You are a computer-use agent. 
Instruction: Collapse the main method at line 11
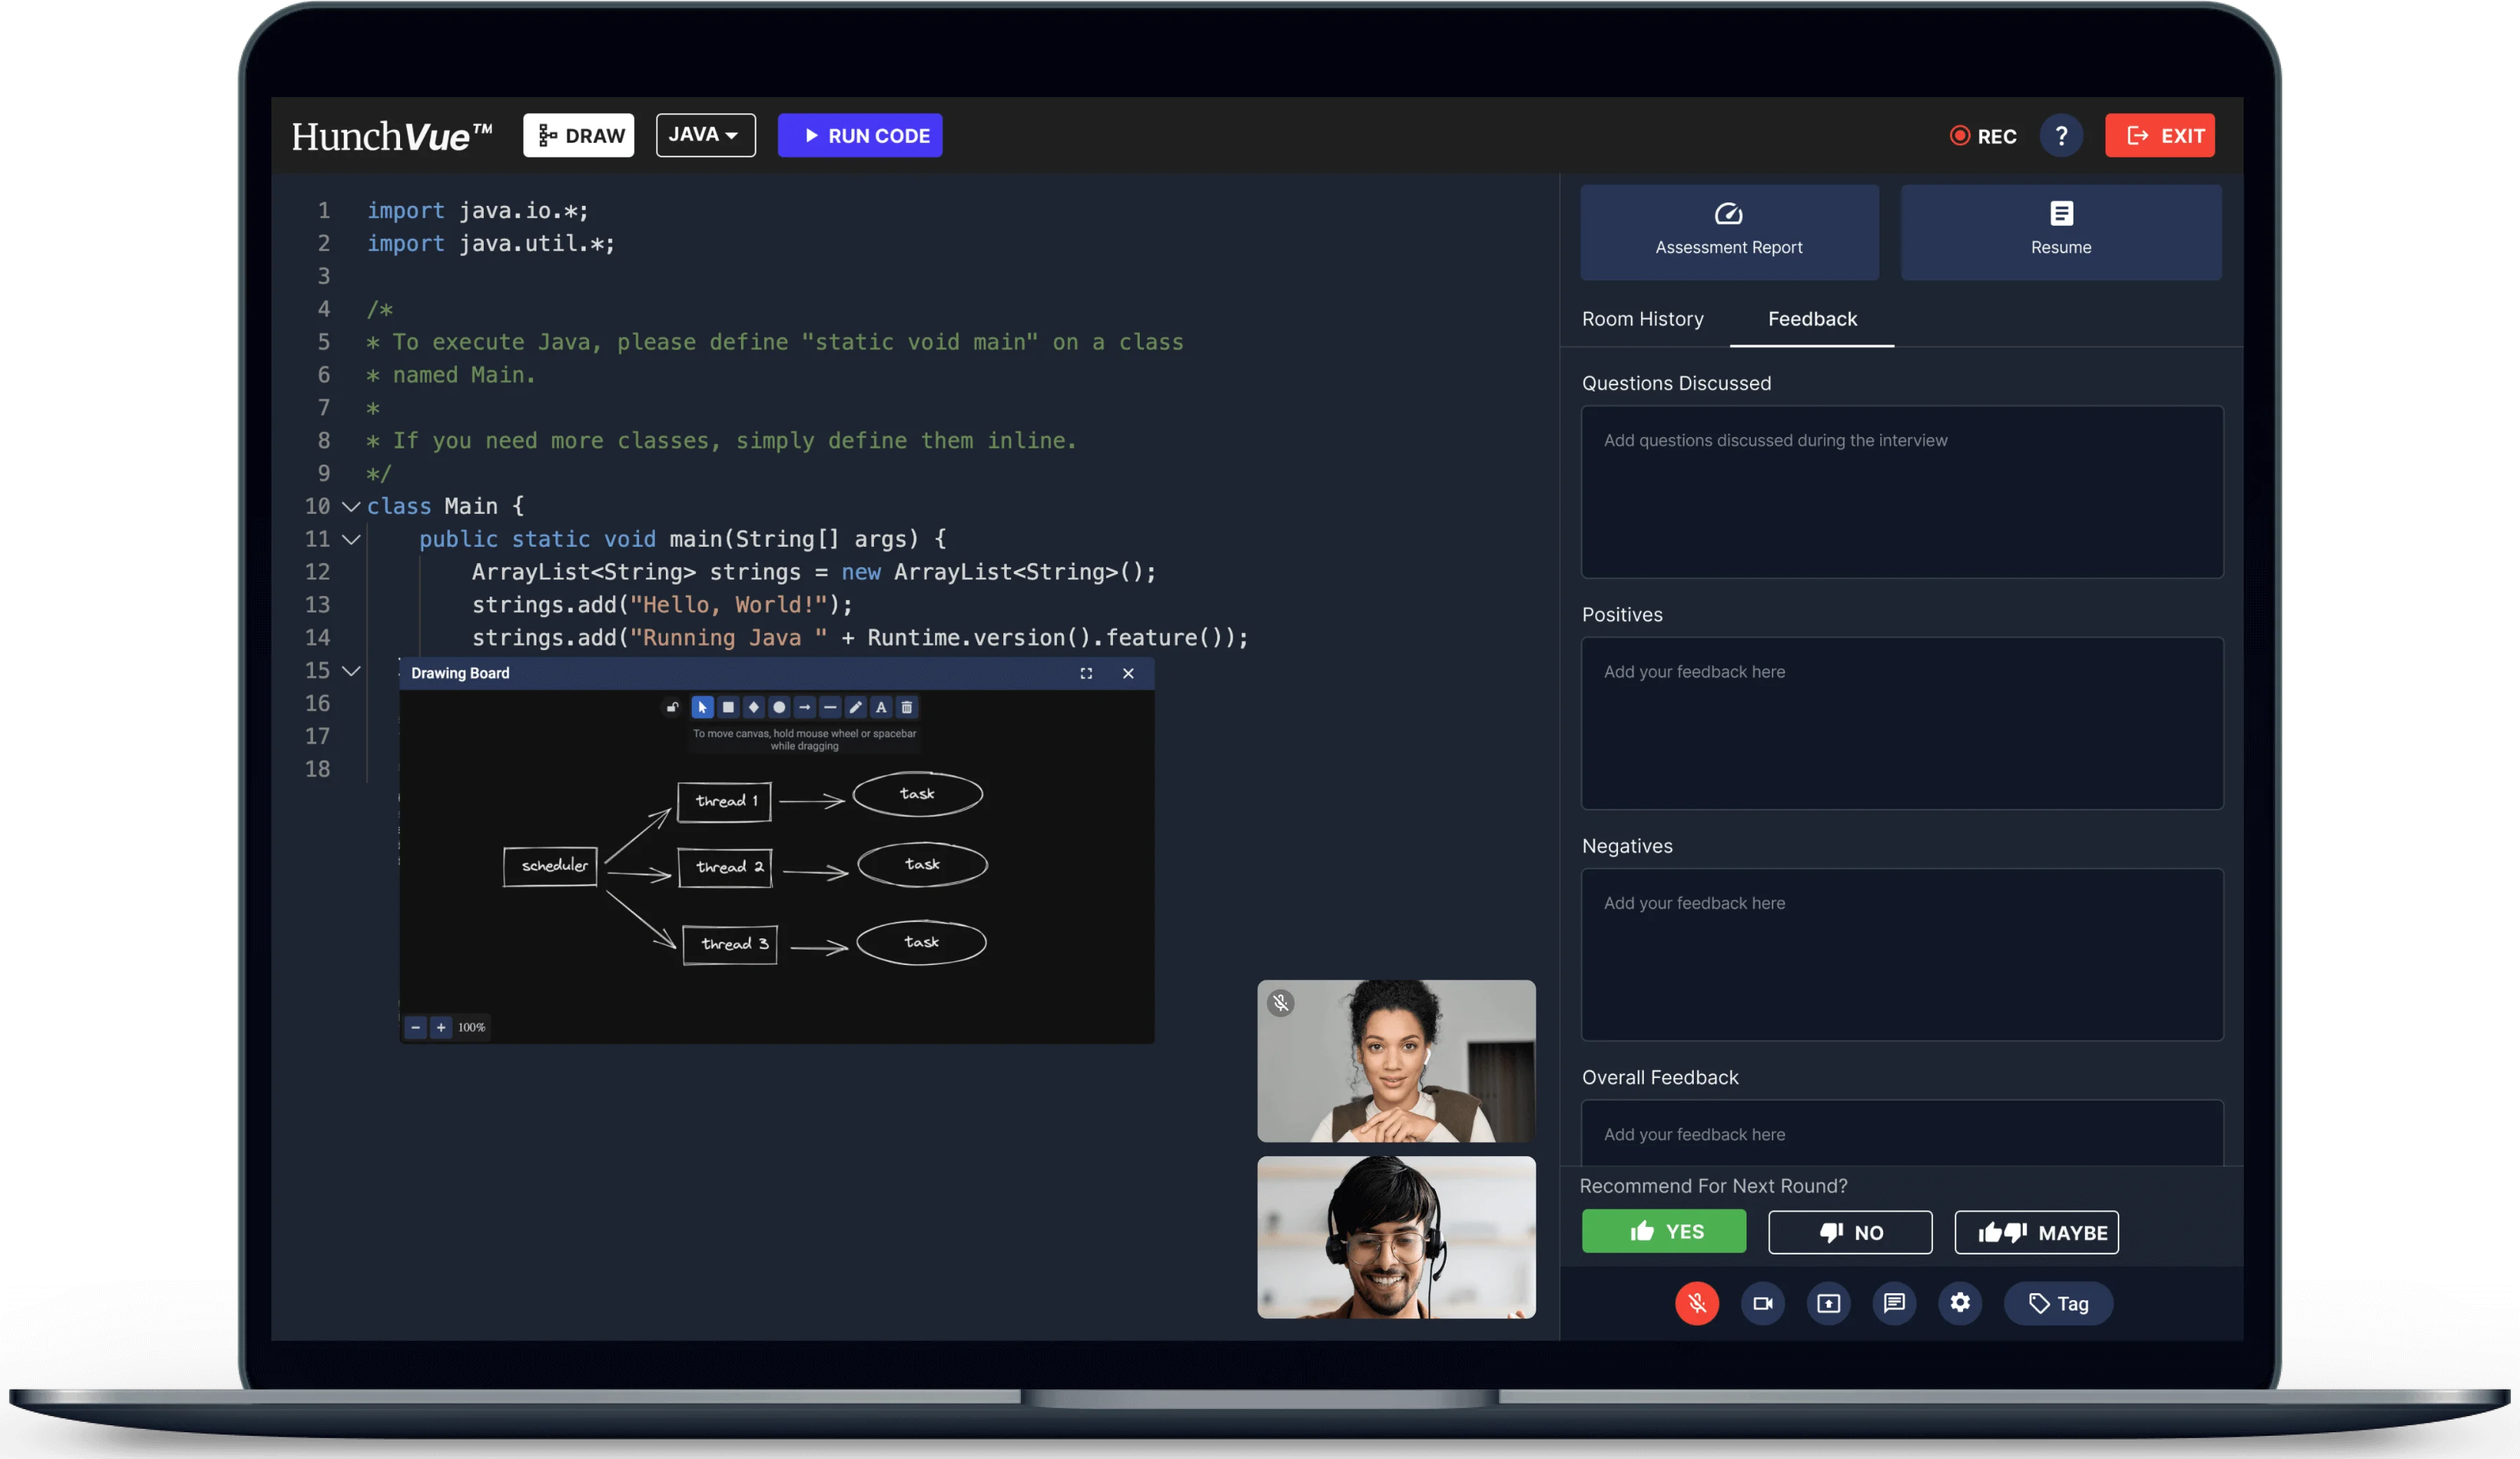click(351, 540)
